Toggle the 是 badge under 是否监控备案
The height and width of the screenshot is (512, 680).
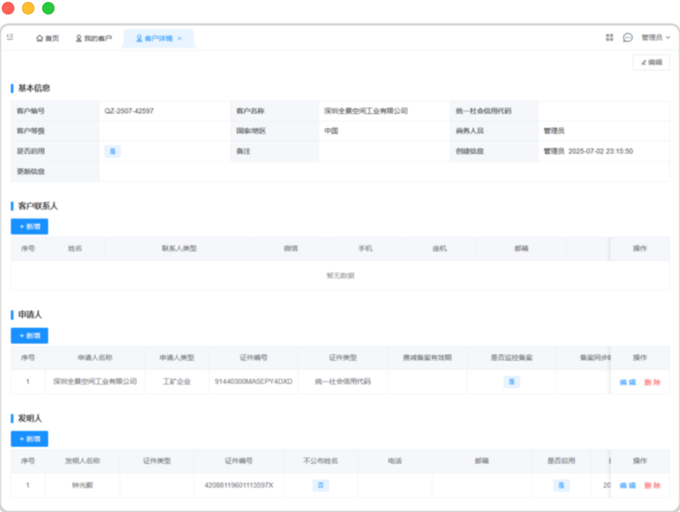[x=512, y=382]
